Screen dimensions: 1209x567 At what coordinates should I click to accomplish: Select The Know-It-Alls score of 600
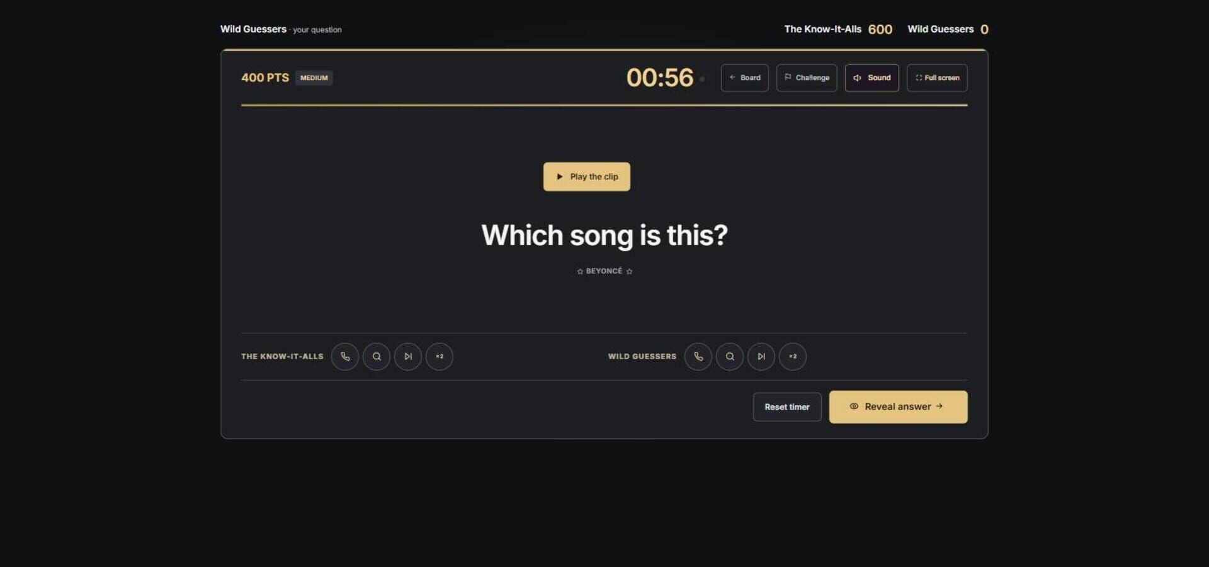coord(880,30)
